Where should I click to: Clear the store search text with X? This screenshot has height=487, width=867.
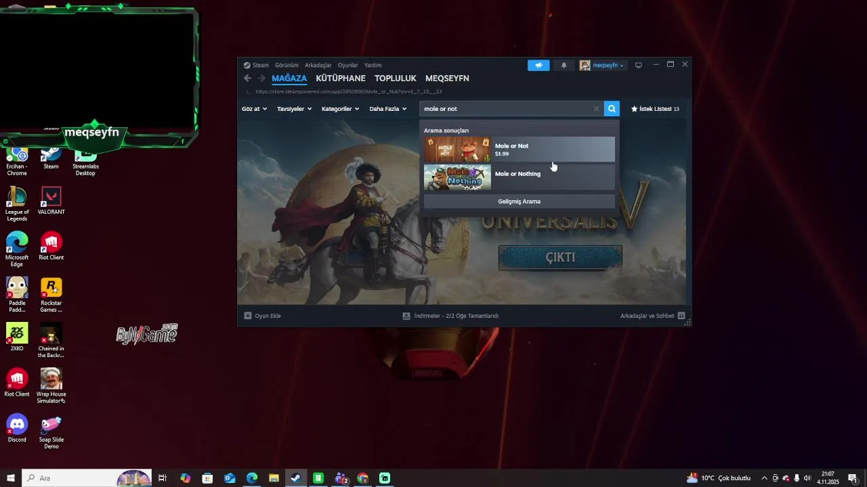(596, 109)
